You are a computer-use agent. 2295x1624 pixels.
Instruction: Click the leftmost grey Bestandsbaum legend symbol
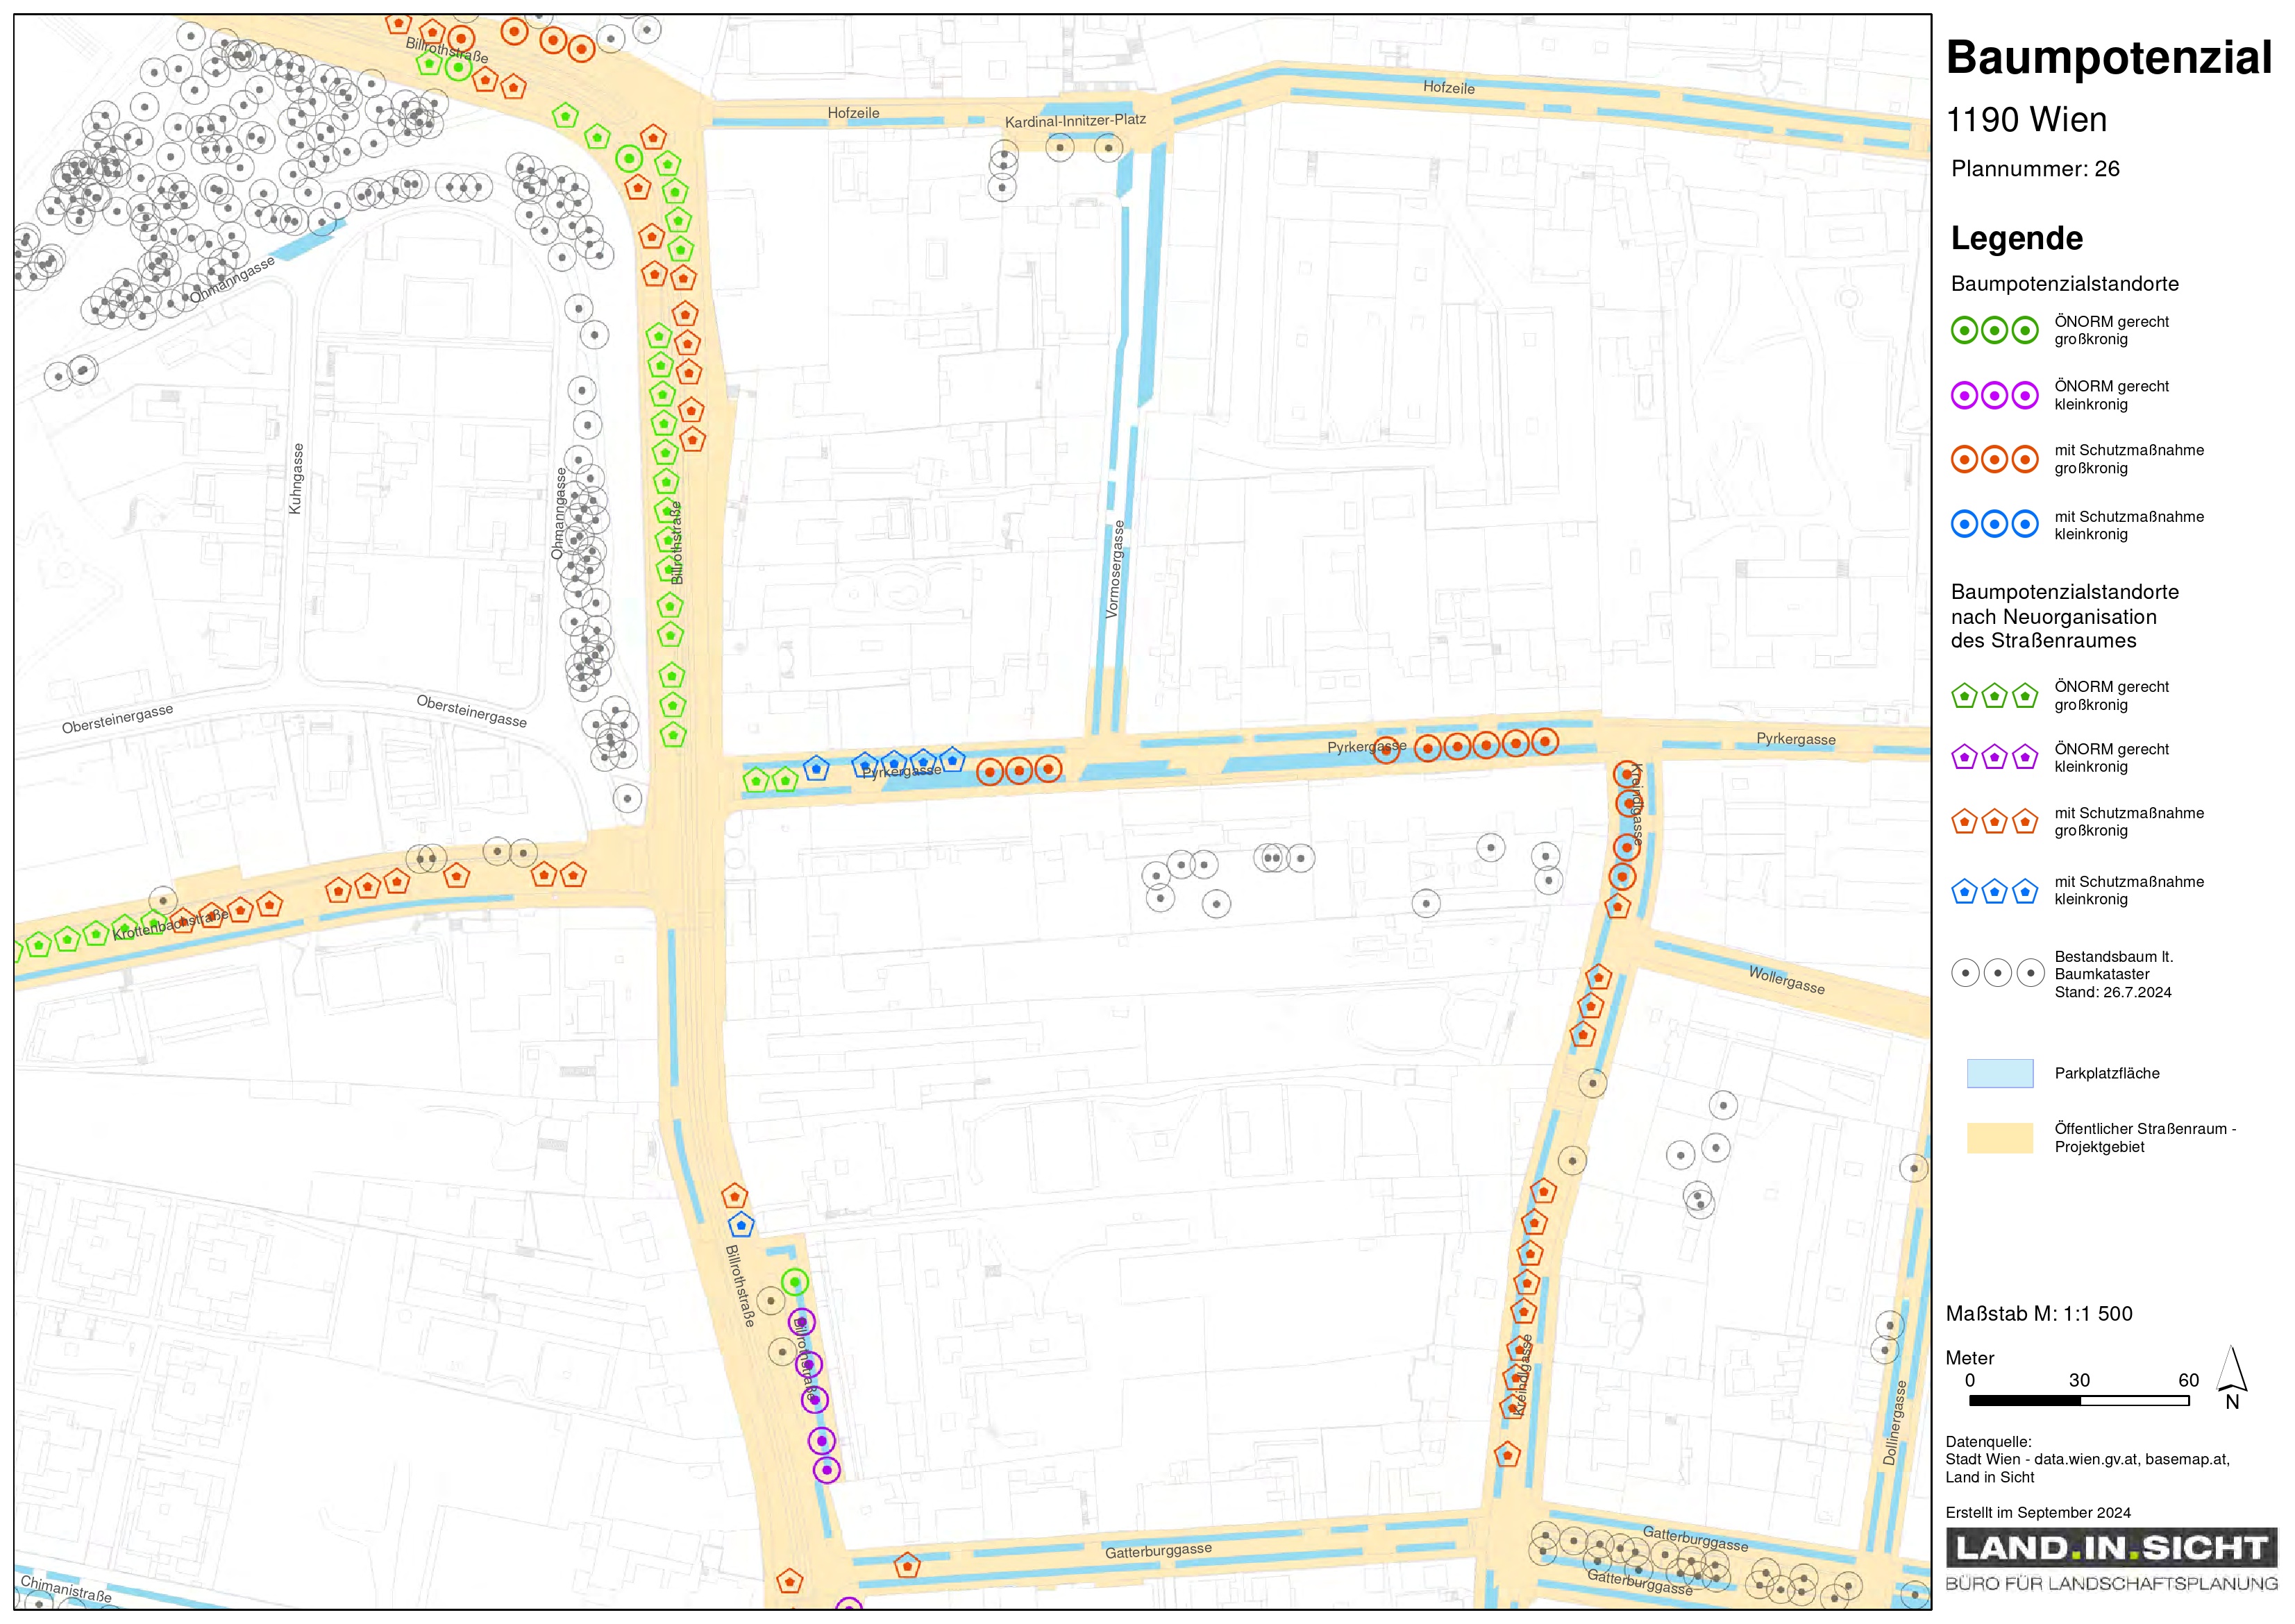[1965, 973]
